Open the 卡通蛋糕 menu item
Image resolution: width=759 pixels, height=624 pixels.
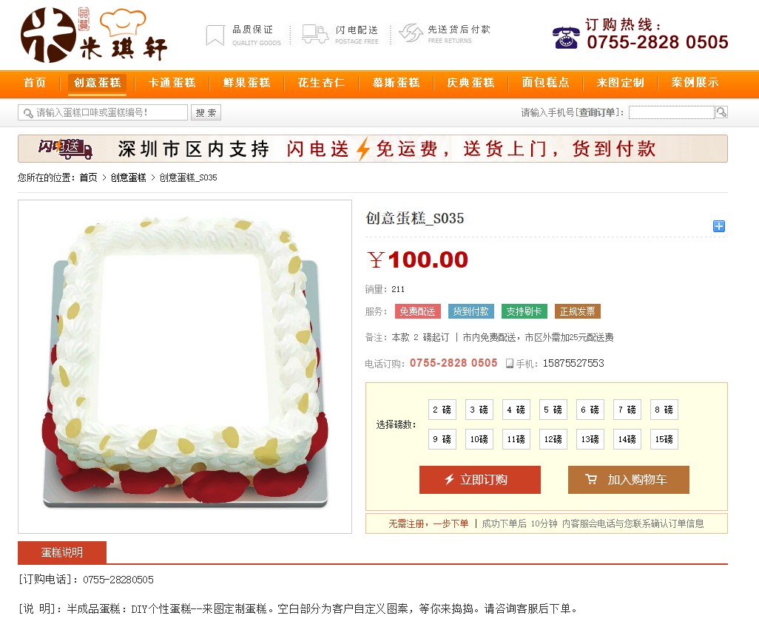(x=172, y=83)
